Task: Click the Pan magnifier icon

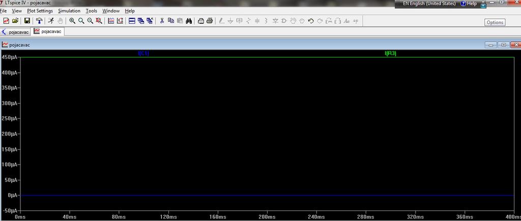Action: coord(81,21)
